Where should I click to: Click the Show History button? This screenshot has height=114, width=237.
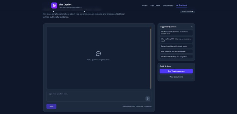point(187,11)
